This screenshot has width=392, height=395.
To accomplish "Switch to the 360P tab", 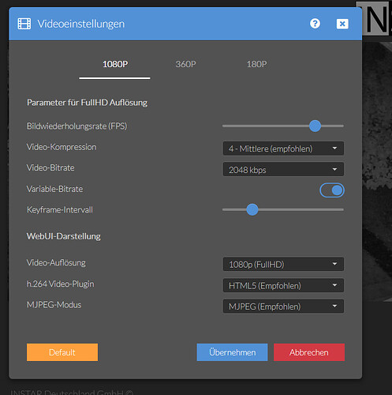I will coord(185,64).
